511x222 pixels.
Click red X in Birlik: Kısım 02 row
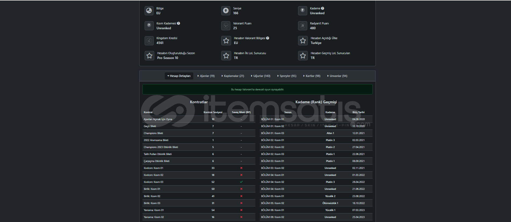[241, 196]
